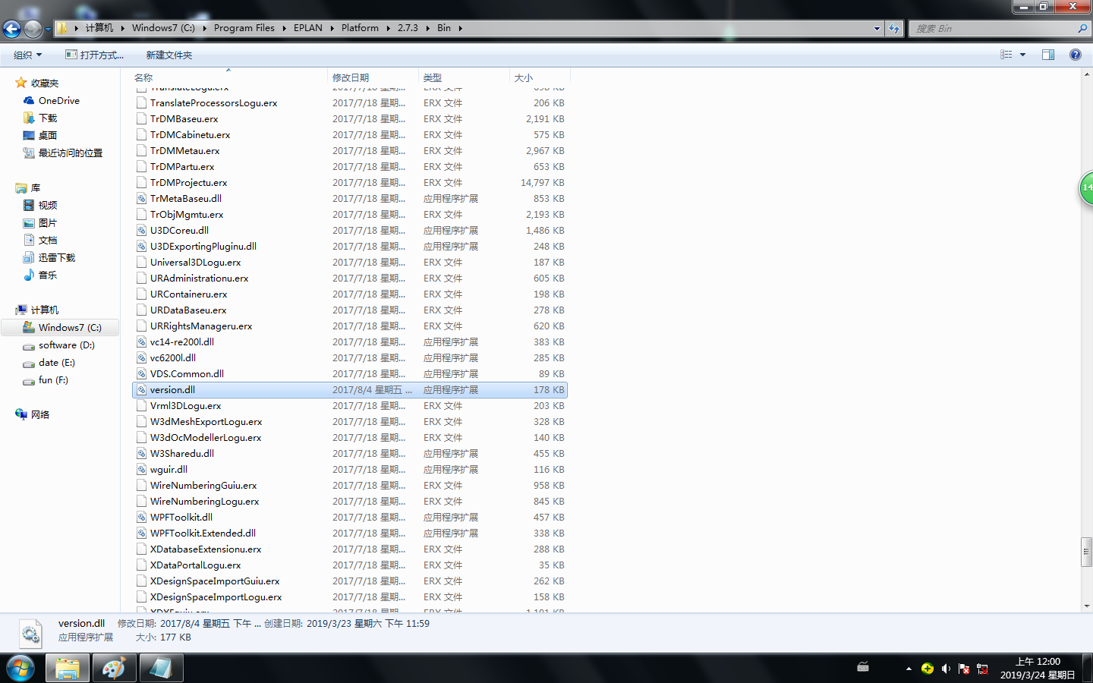Click the volume speaker tray icon
The height and width of the screenshot is (683, 1093).
pos(946,669)
